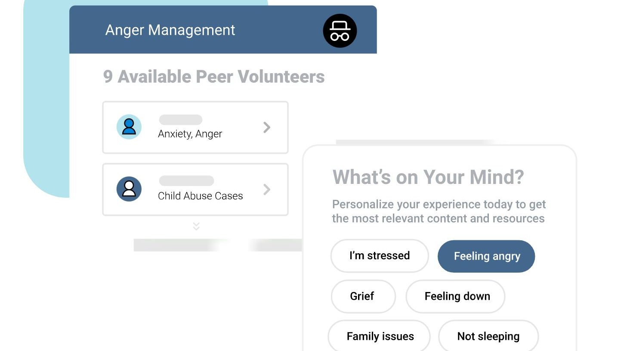This screenshot has height=351, width=624.
Task: Select the "Grief" option
Action: coord(362,296)
